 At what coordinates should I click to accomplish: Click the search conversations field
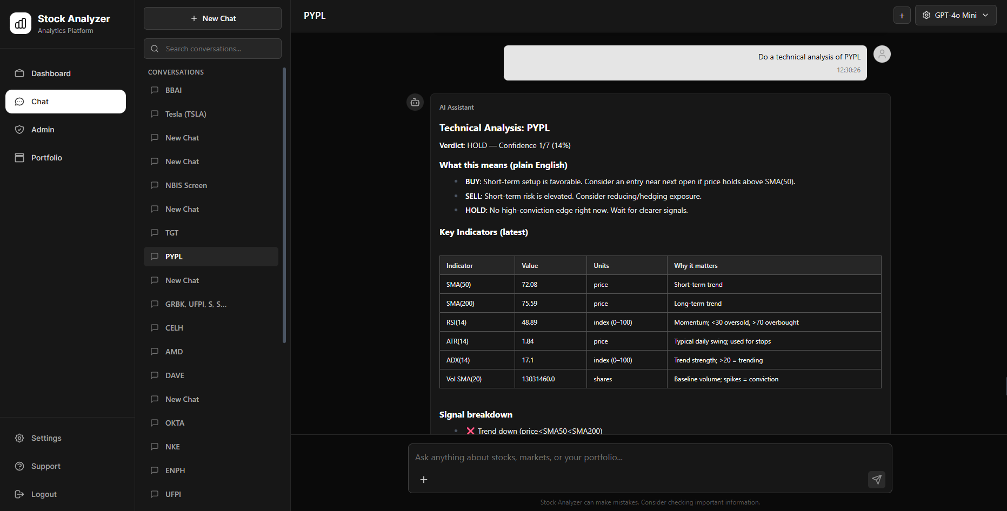(212, 49)
